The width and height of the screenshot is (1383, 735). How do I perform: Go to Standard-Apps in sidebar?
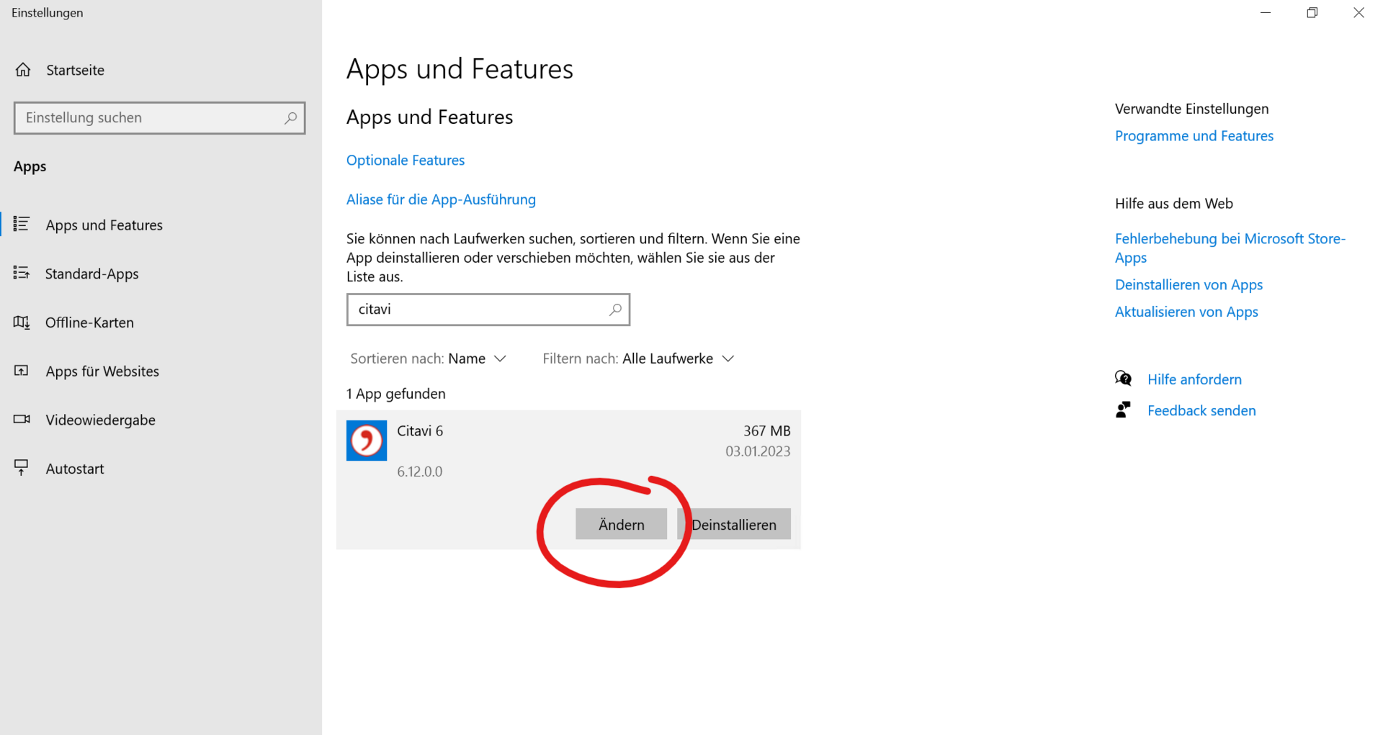click(91, 274)
